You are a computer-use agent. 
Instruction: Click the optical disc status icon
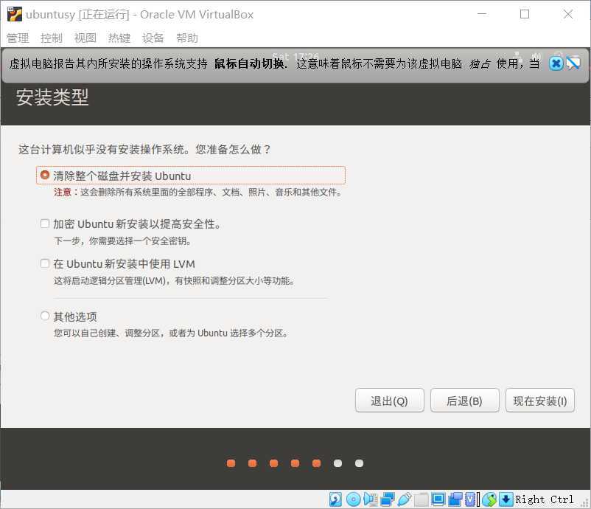click(x=353, y=499)
